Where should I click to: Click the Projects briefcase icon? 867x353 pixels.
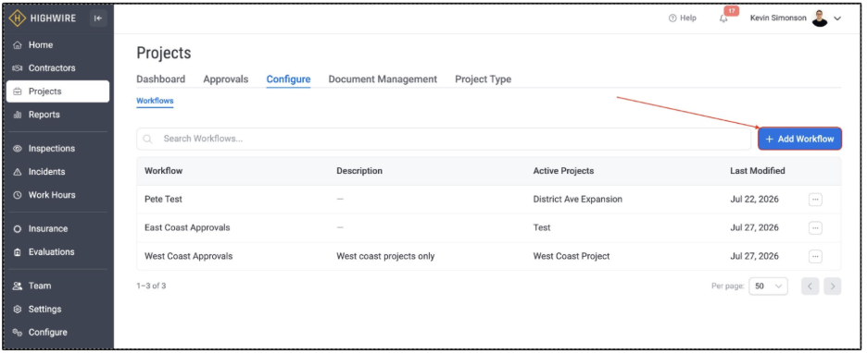point(18,91)
